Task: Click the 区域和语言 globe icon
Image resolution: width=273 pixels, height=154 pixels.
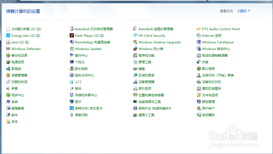Action: pyautogui.click(x=135, y=75)
